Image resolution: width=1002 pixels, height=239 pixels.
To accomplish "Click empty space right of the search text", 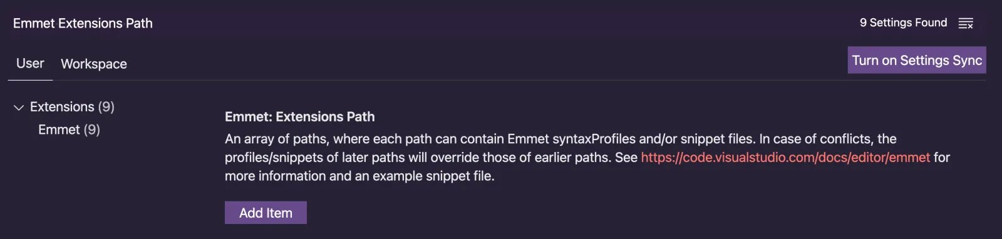I will click(501, 23).
